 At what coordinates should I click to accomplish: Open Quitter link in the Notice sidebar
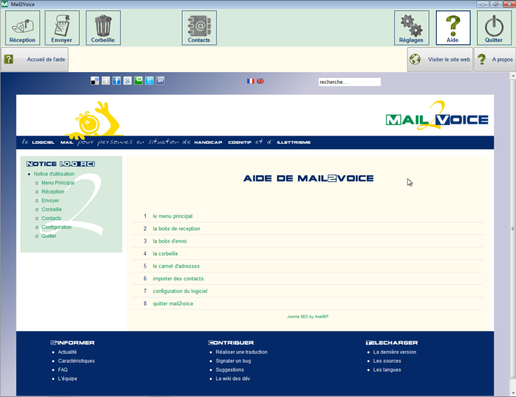pos(49,236)
